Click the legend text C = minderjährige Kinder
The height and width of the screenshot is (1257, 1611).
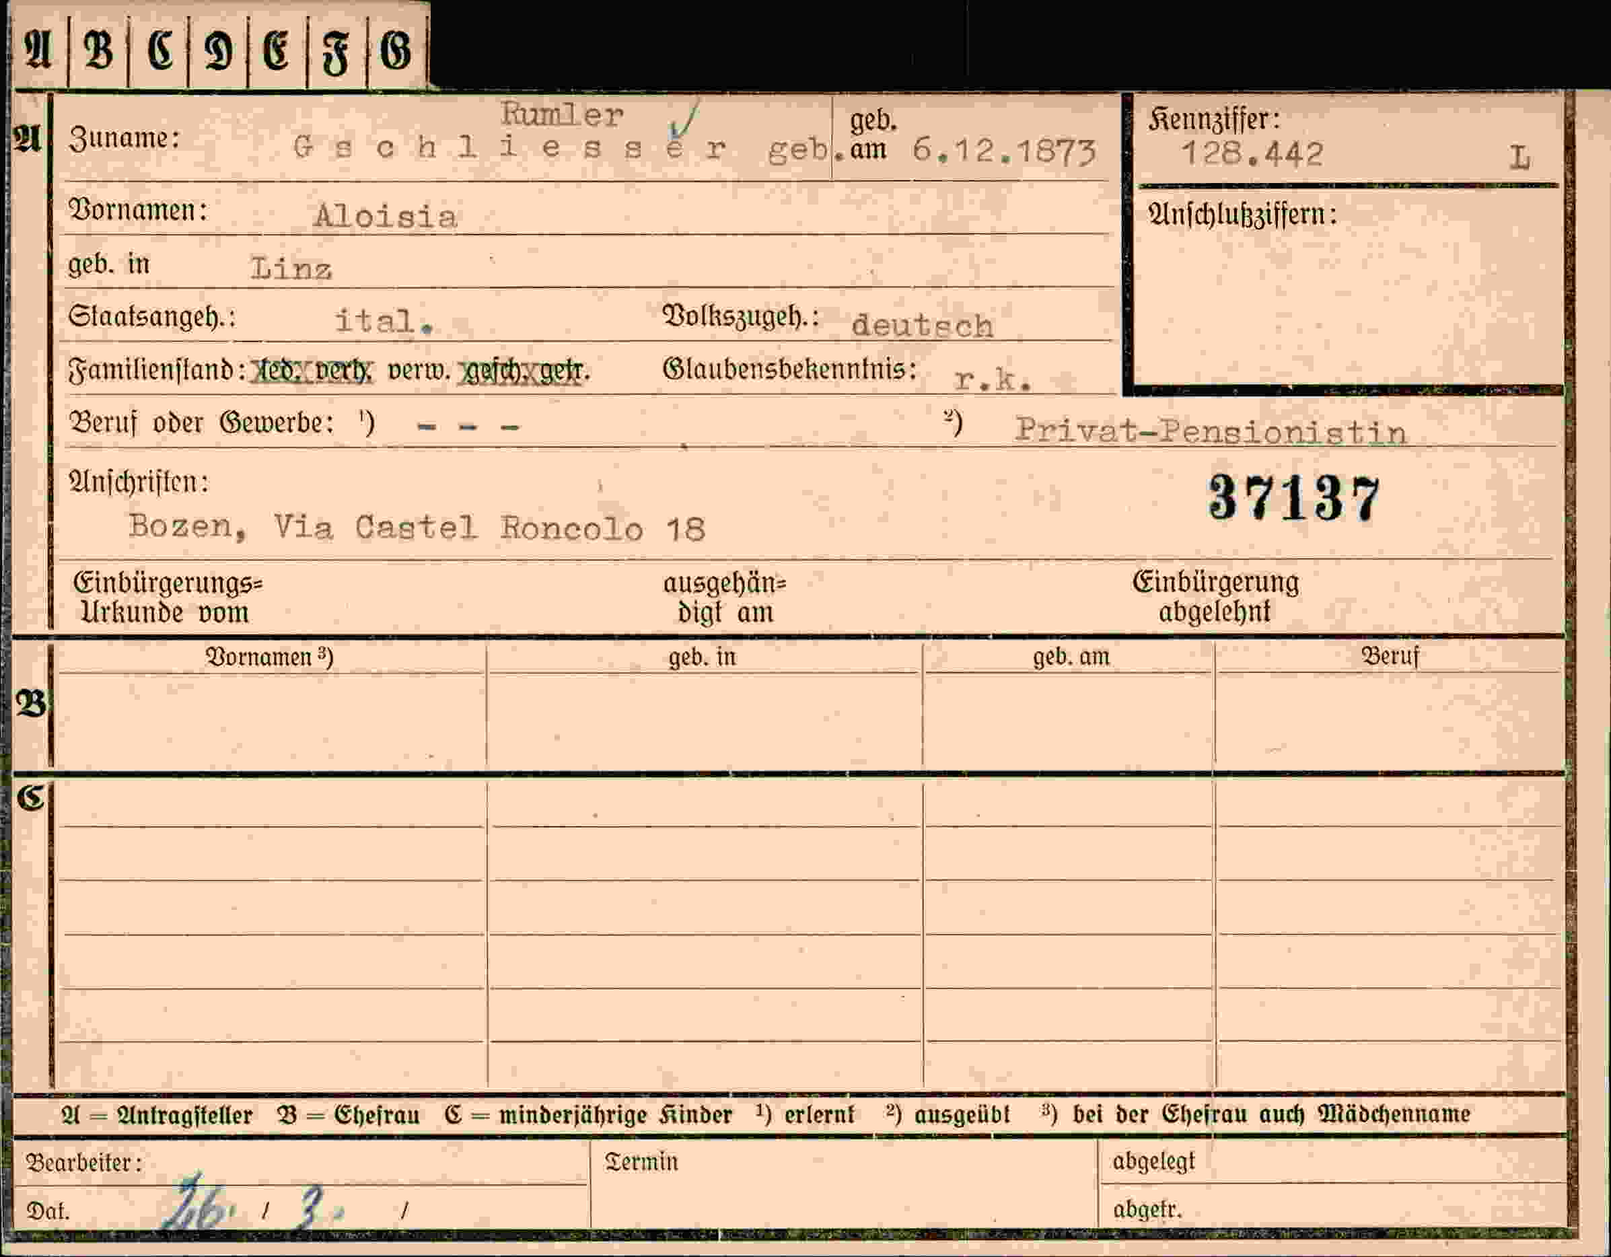(588, 1114)
